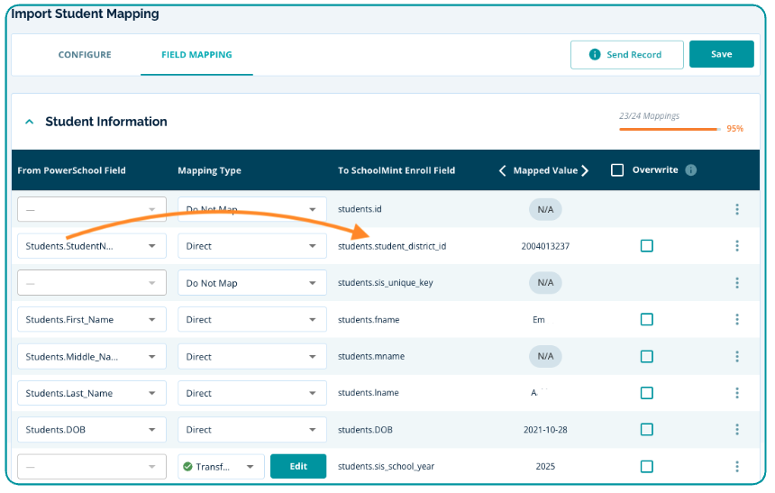Collapse the Student Information section
This screenshot has width=775, height=493.
29,122
